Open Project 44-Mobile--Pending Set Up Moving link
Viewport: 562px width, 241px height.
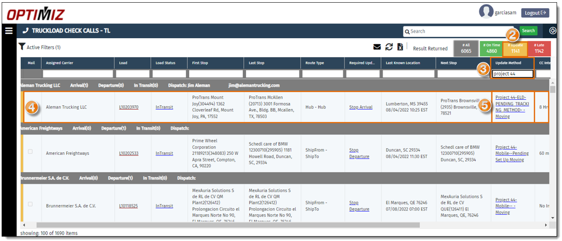(x=512, y=153)
